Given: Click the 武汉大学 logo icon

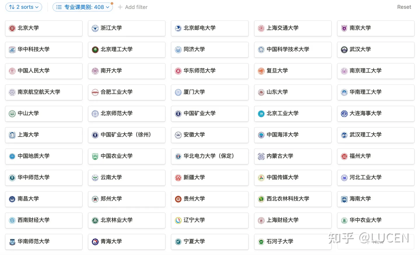Looking at the screenshot, I should (x=344, y=50).
